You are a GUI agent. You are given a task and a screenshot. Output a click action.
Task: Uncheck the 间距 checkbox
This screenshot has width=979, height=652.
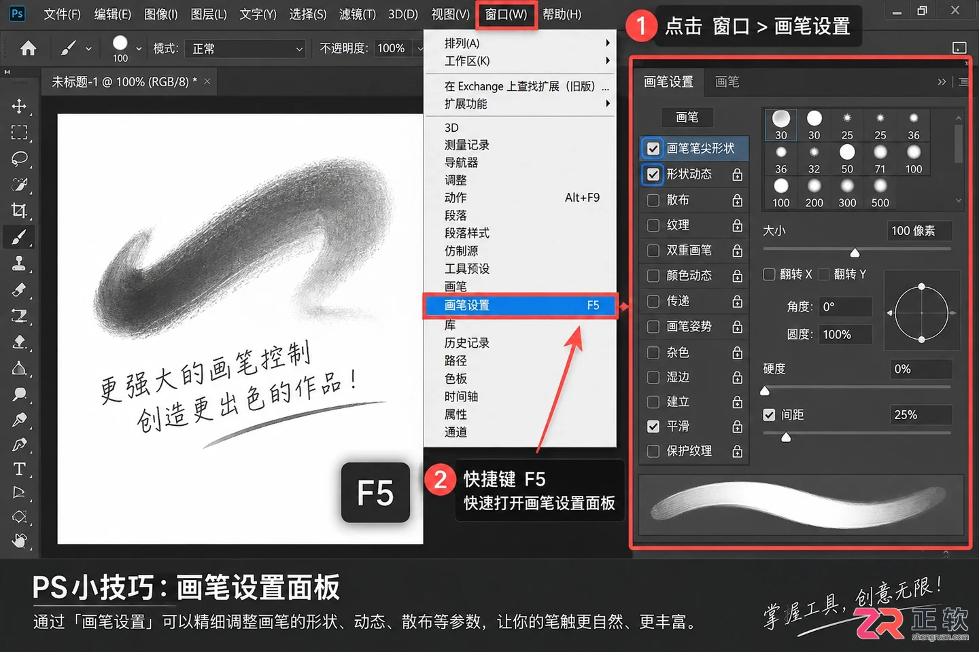[769, 415]
